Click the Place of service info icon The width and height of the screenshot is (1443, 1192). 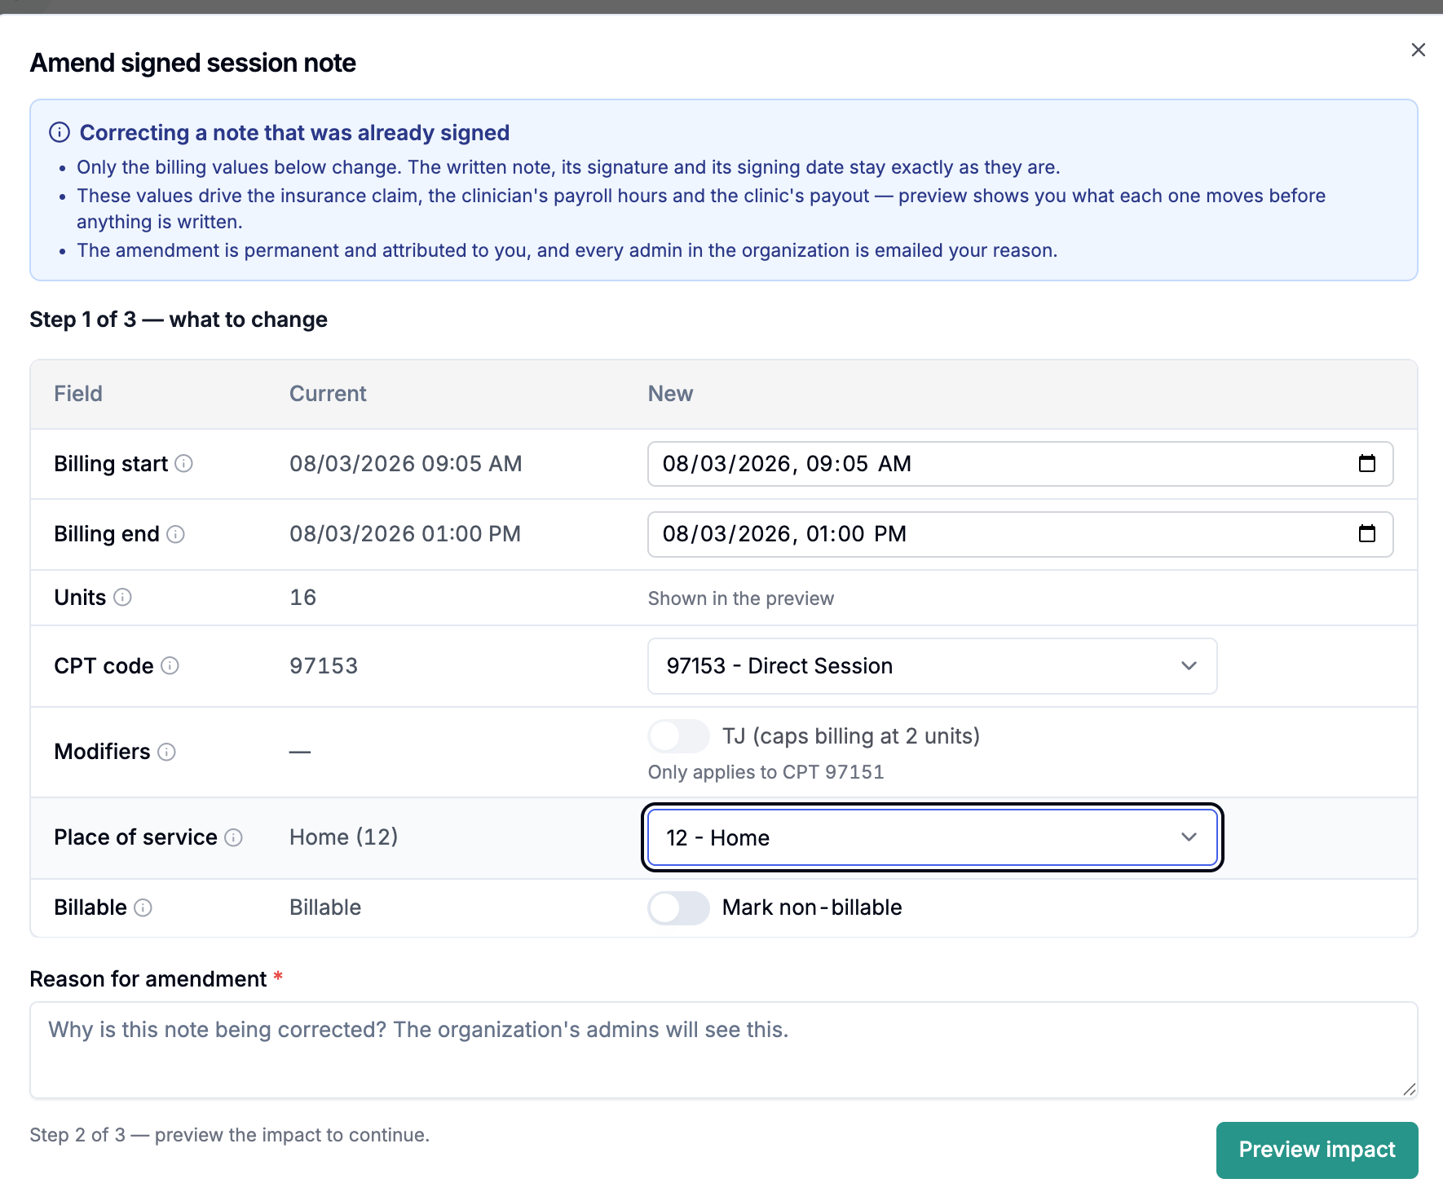[233, 837]
